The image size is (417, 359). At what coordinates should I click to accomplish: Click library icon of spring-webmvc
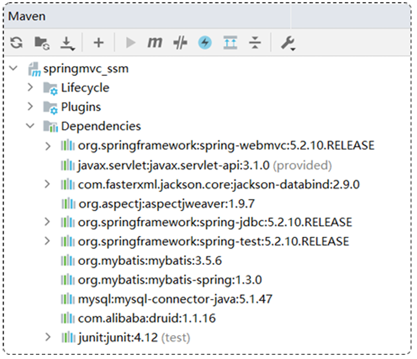(x=68, y=145)
